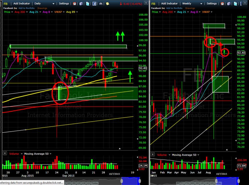Click Add Indicator in Weekly chart
This screenshot has width=249, height=185.
point(169,3)
